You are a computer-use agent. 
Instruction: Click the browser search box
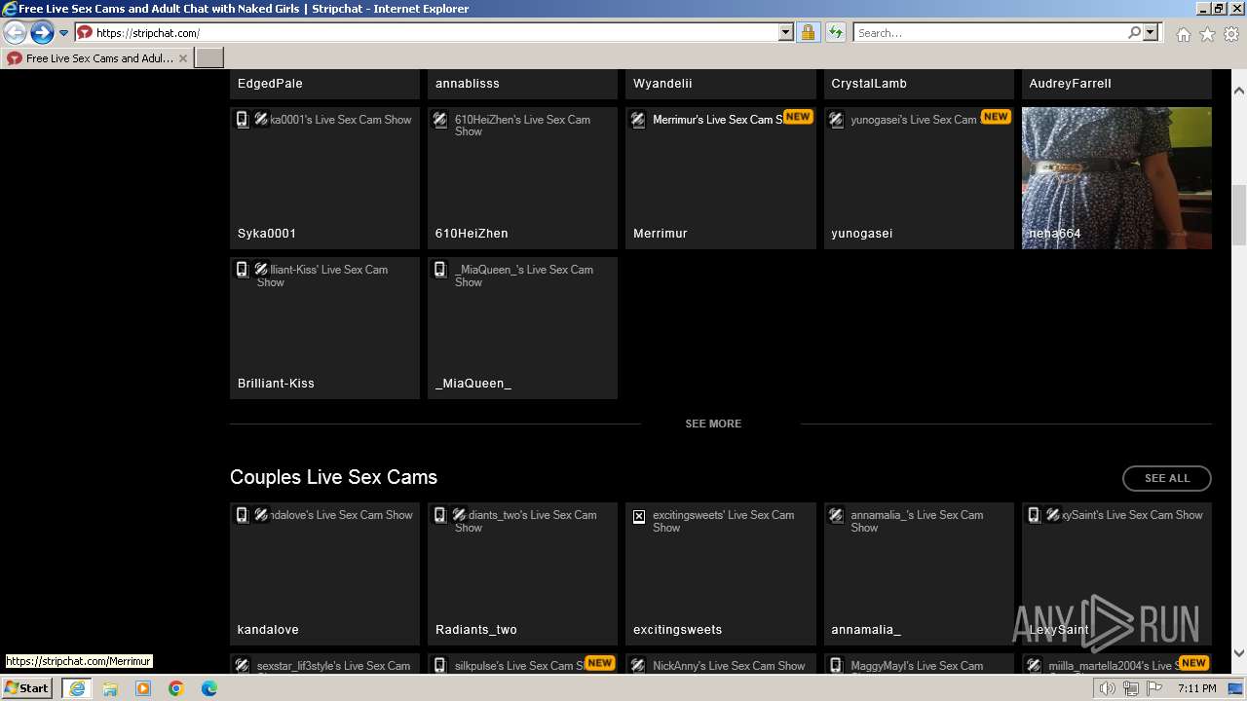point(991,33)
